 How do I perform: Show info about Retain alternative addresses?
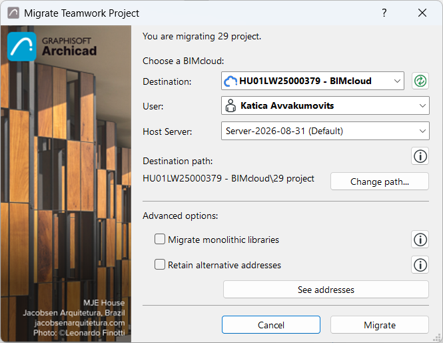pos(420,265)
